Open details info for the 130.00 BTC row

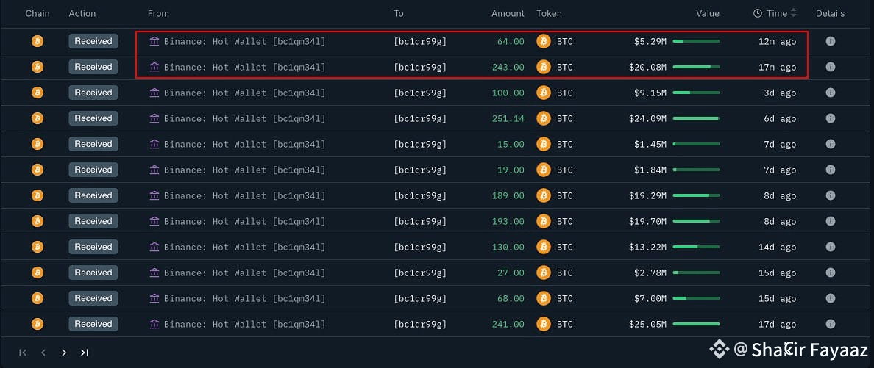coord(830,247)
